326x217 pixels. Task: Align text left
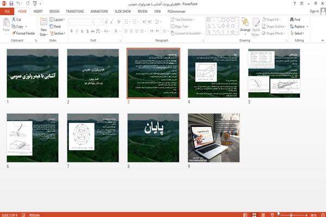(126, 31)
